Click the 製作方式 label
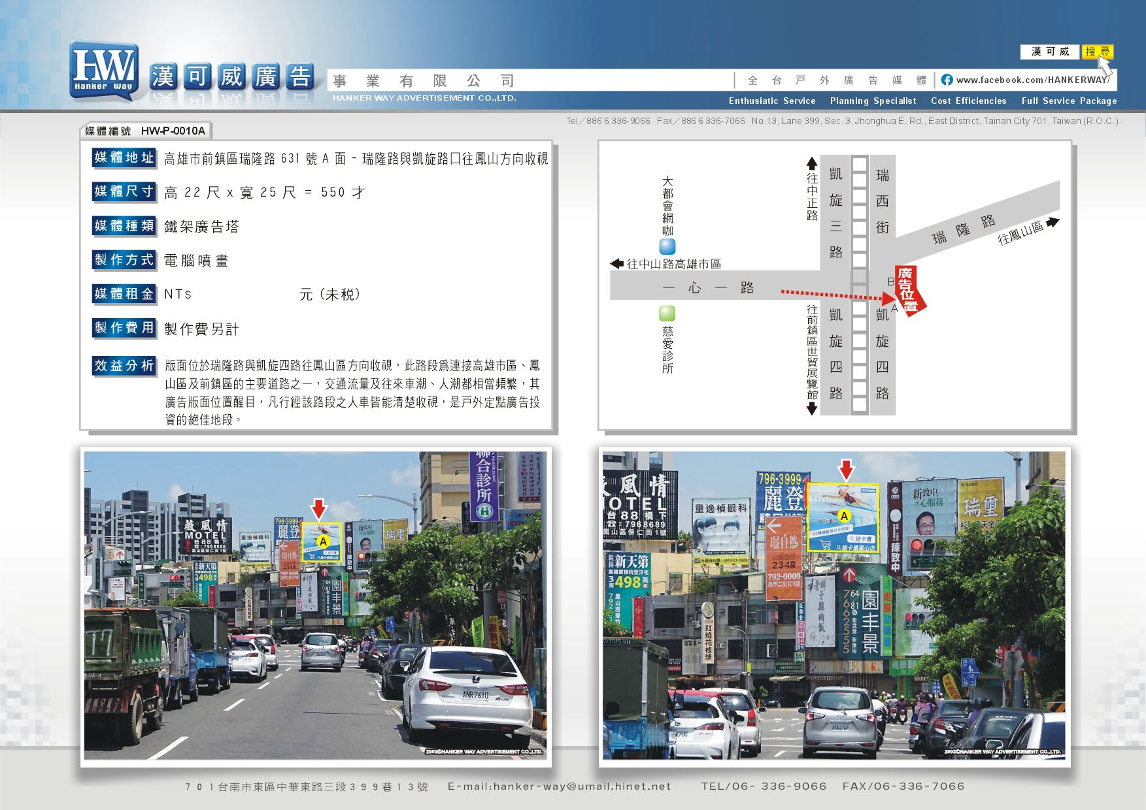The width and height of the screenshot is (1146, 810). coord(124,259)
